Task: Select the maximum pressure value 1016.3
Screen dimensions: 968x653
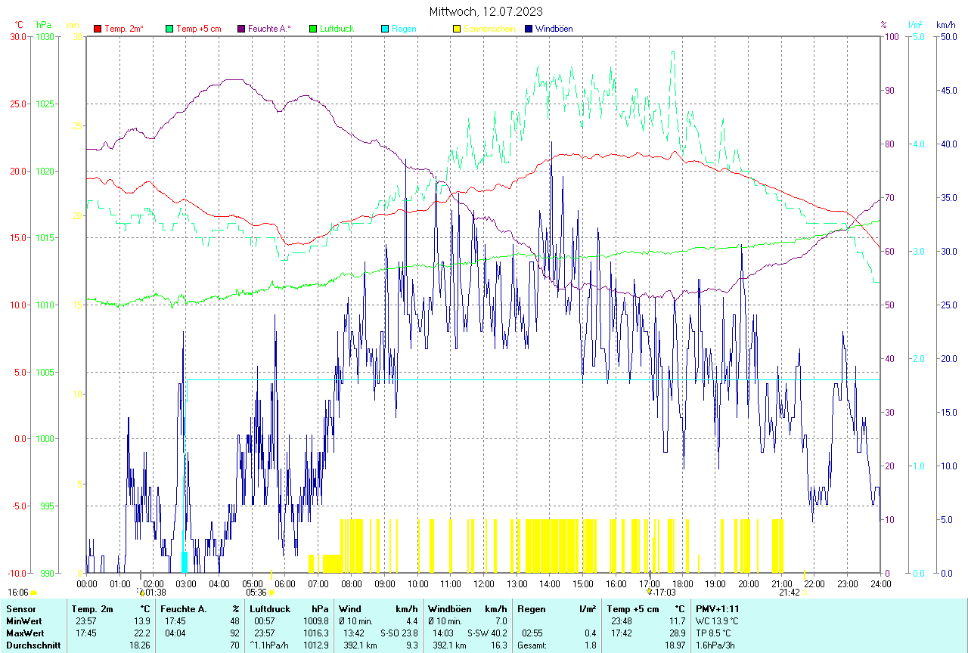Action: (x=315, y=633)
